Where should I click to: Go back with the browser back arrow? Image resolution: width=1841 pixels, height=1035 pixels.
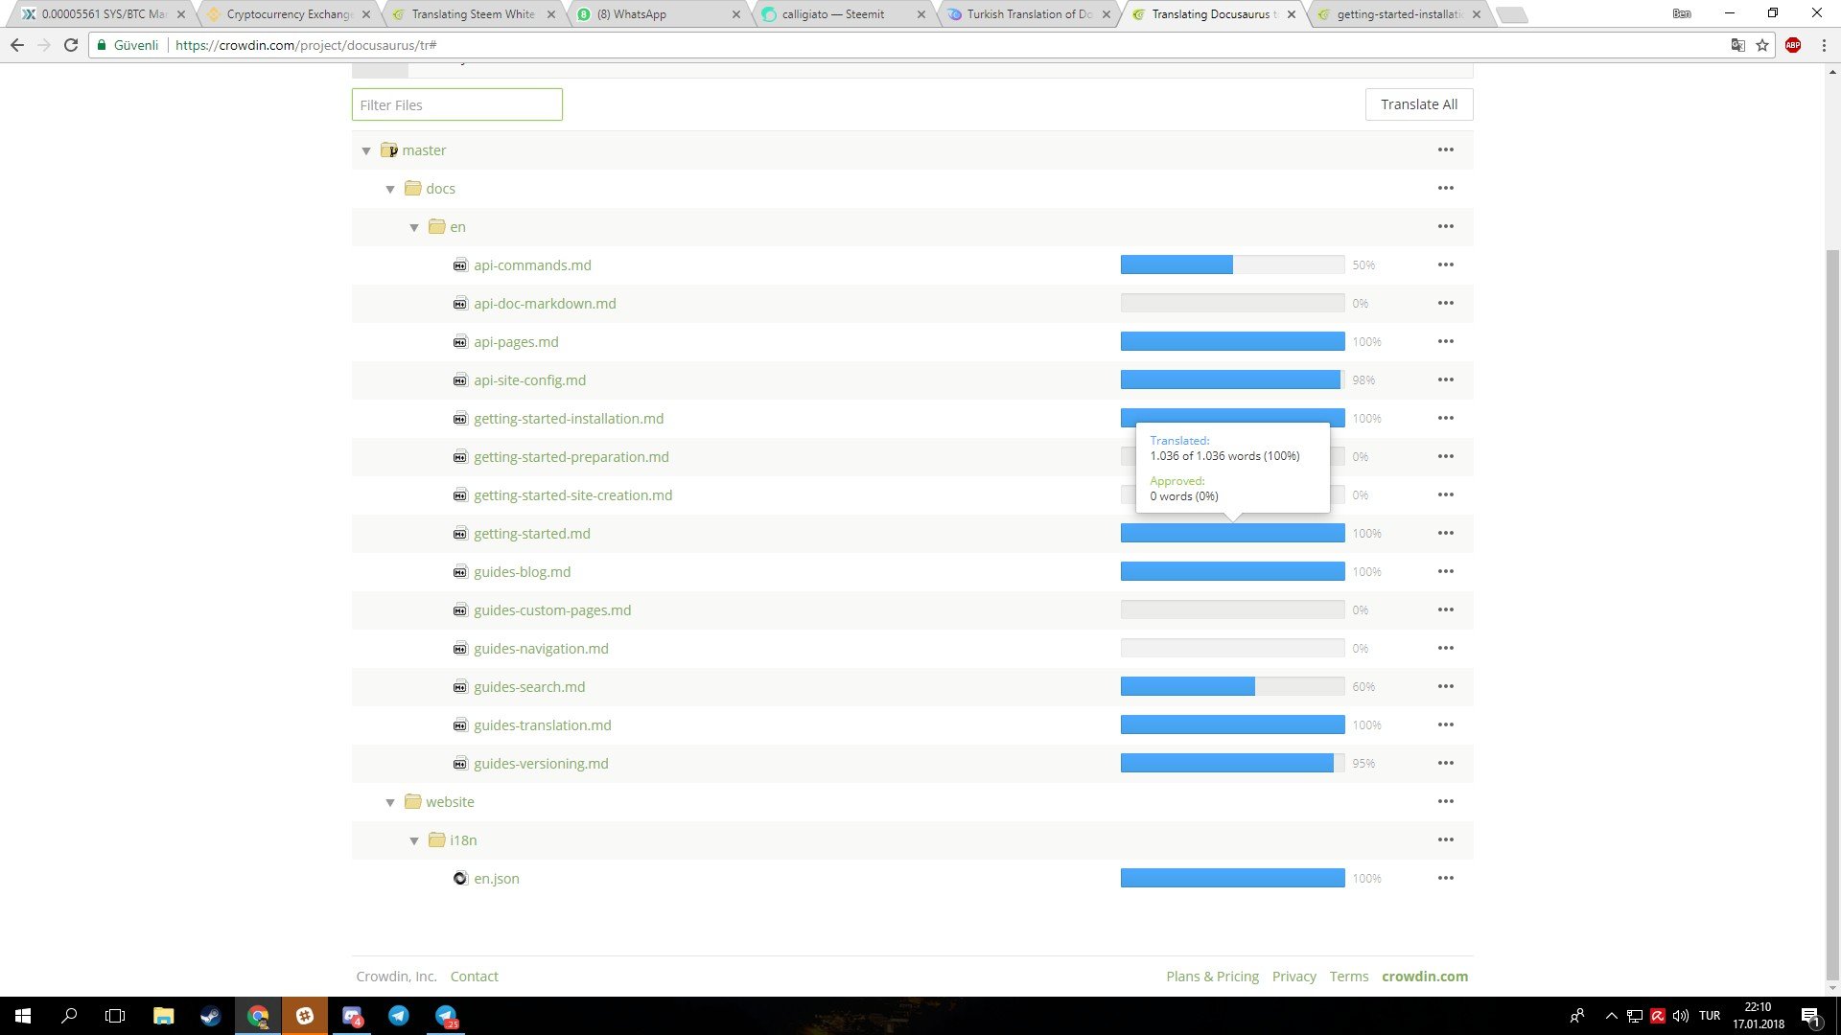tap(17, 45)
